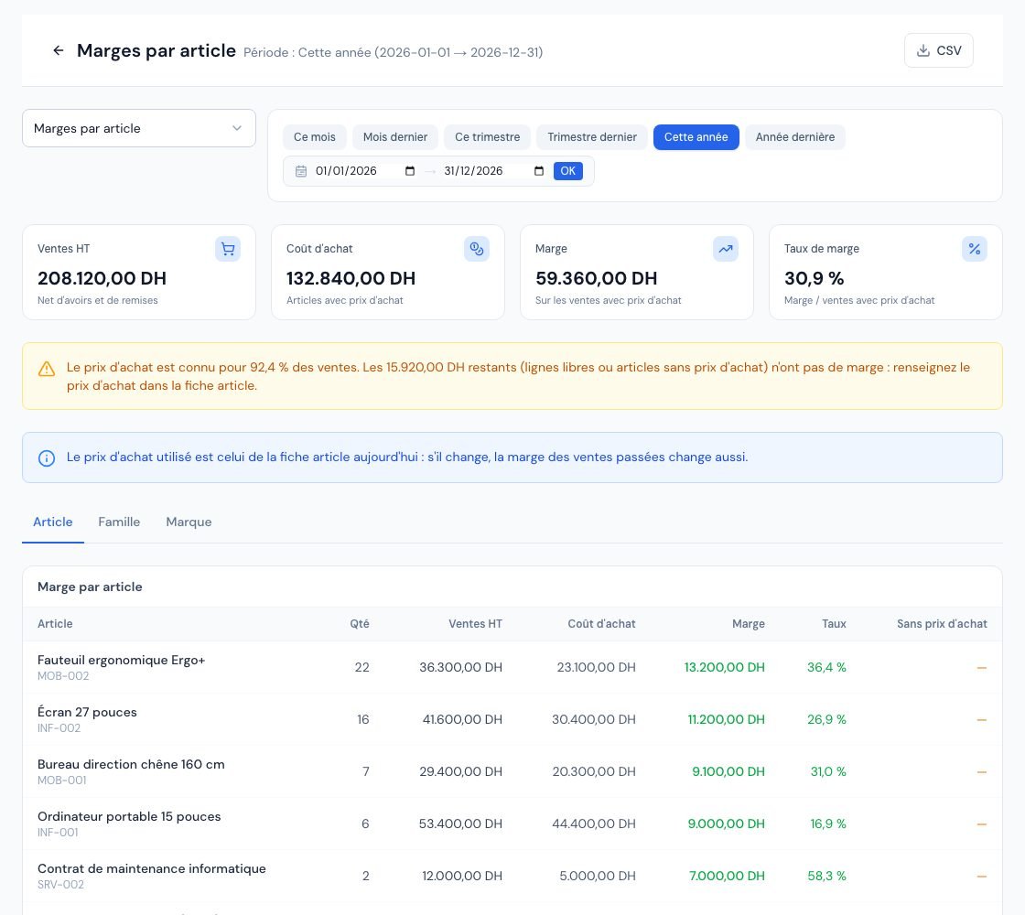Click the MOB-002 article code

click(63, 676)
